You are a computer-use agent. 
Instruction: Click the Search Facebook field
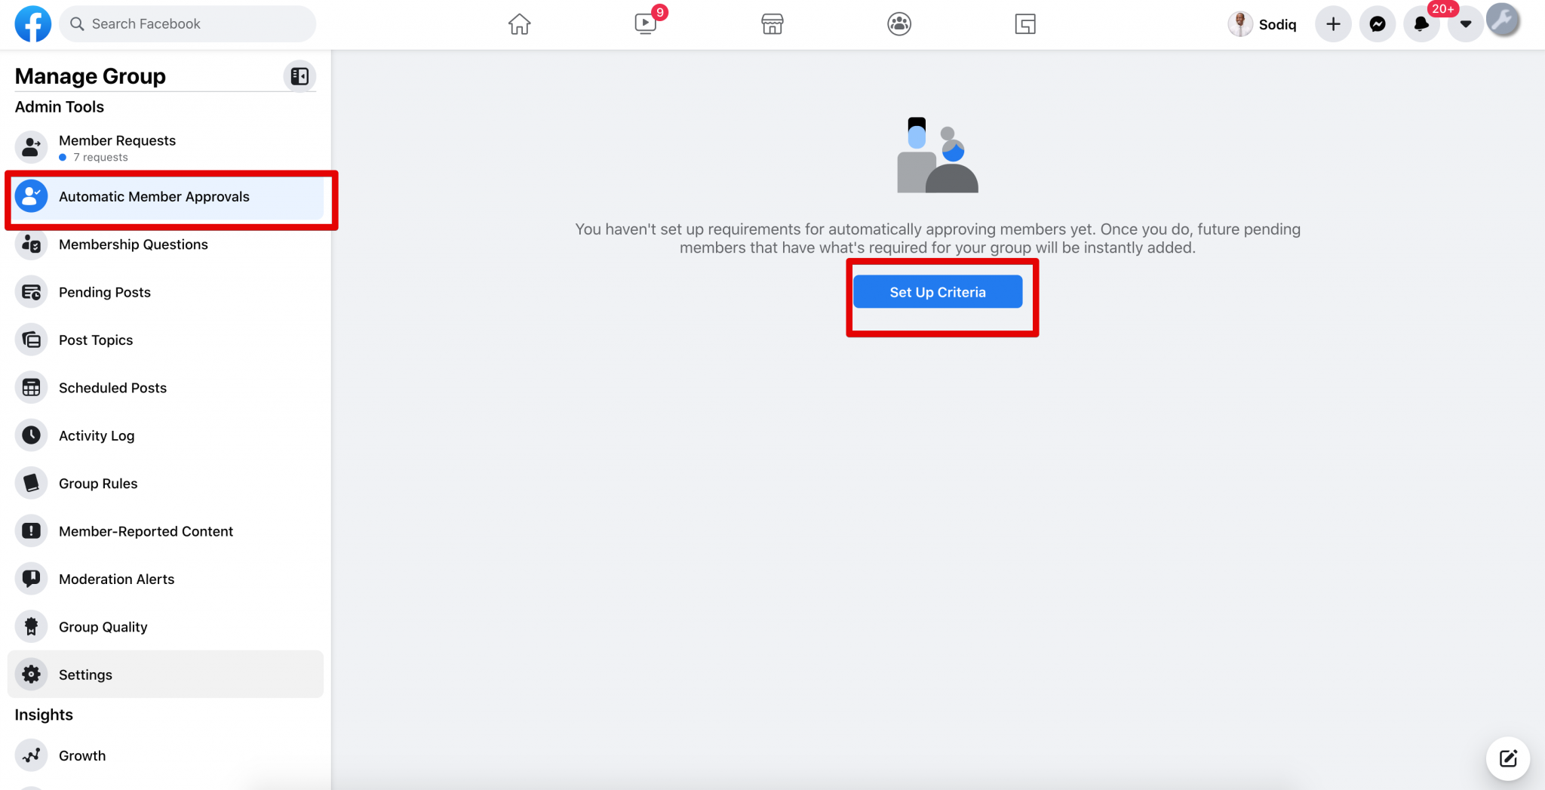[x=189, y=24]
